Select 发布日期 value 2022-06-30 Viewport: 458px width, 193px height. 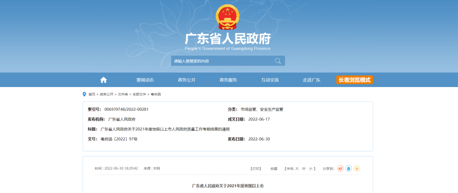[259, 139]
